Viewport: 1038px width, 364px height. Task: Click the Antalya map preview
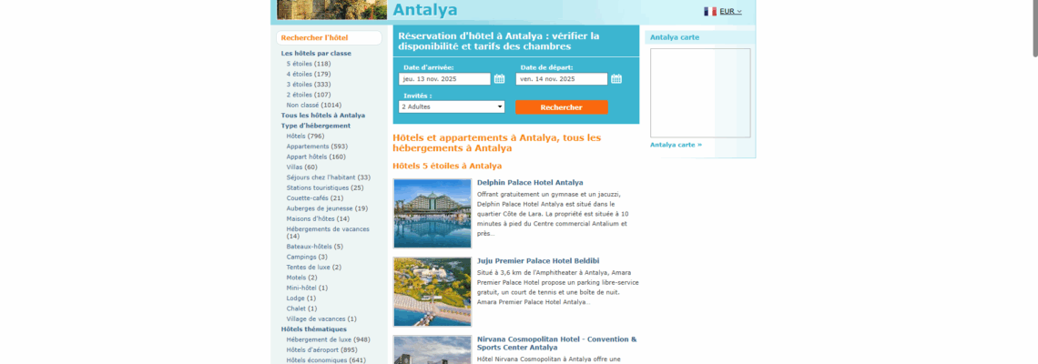pos(700,93)
